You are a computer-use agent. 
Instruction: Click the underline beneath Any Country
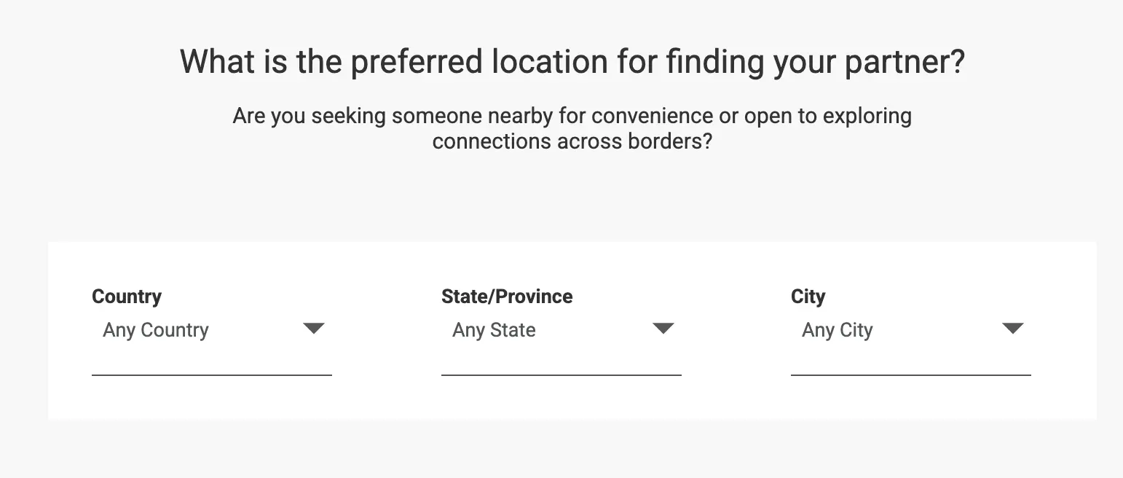click(x=211, y=375)
